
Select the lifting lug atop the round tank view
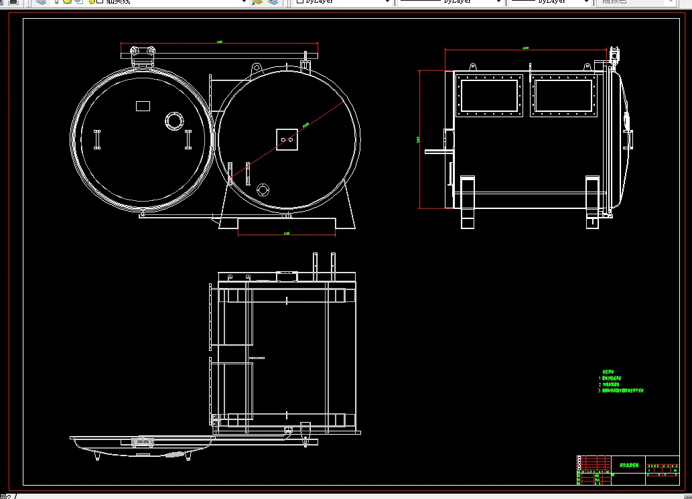(x=257, y=68)
